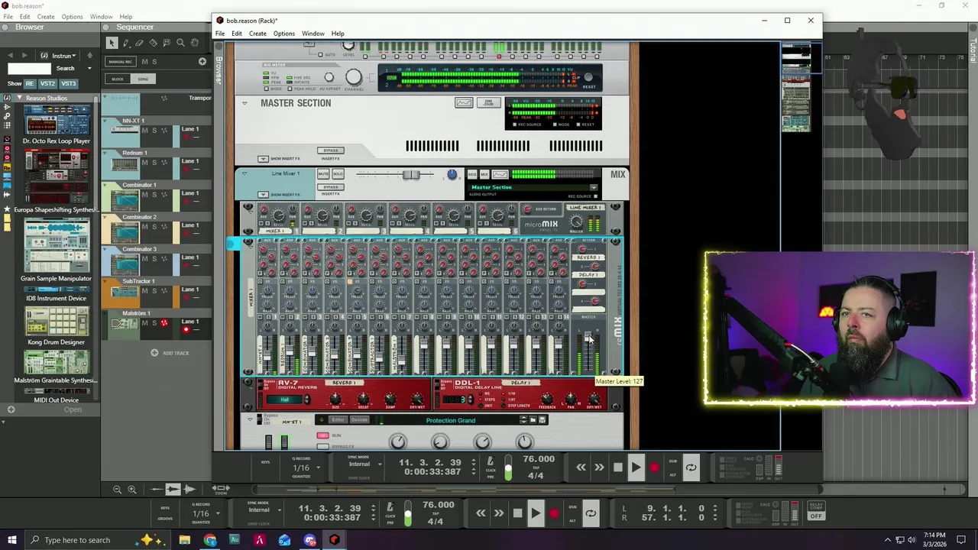Solo the SubTractor 1 track
Viewport: 978px width, 550px height.
154,291
